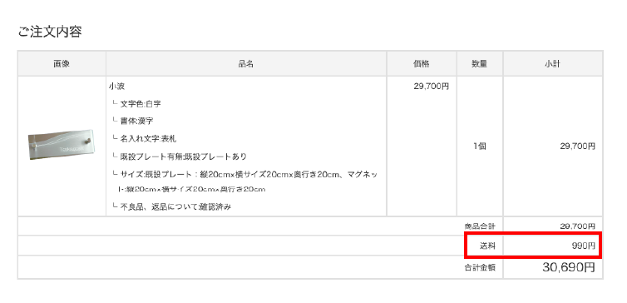The width and height of the screenshot is (627, 303).
Task: Click the 小計 column header
Action: point(553,63)
